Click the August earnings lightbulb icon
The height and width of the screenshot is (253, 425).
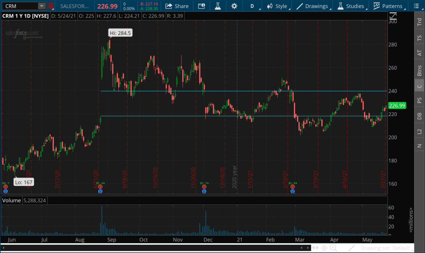coord(100,191)
